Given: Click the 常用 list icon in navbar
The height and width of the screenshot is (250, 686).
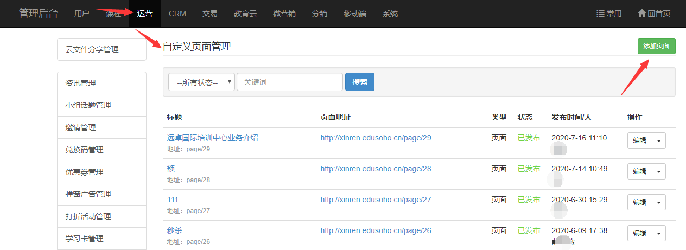Looking at the screenshot, I should tap(600, 14).
